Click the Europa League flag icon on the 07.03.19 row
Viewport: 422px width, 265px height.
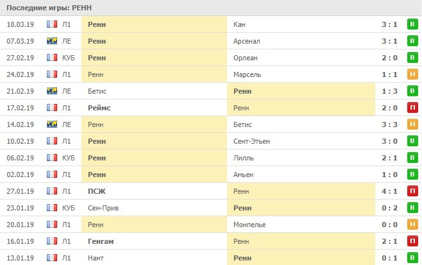(52, 41)
